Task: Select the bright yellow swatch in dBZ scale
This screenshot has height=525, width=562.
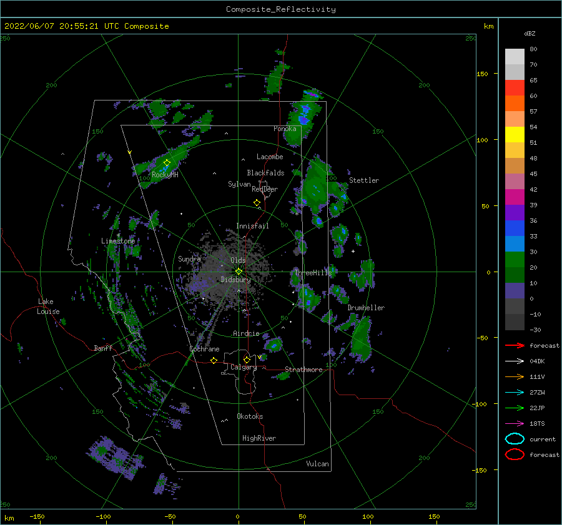Action: point(515,135)
